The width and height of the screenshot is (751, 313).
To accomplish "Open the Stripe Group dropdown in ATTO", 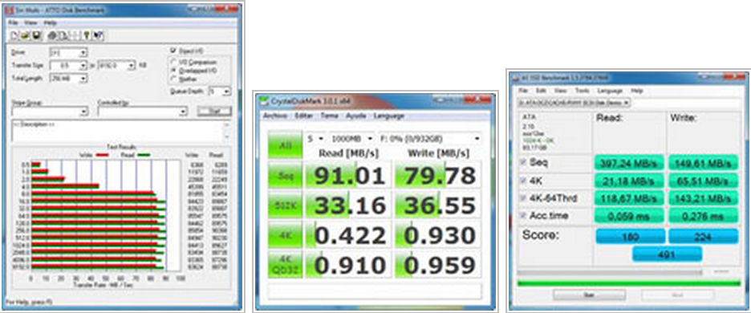I will 51,112.
